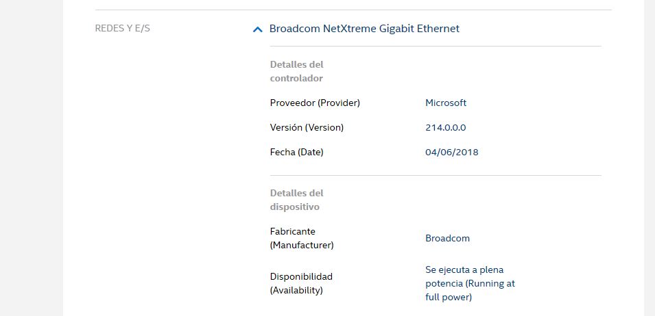This screenshot has height=316, width=655.
Task: Select the 214.0.0.0 version value
Action: pyautogui.click(x=446, y=127)
